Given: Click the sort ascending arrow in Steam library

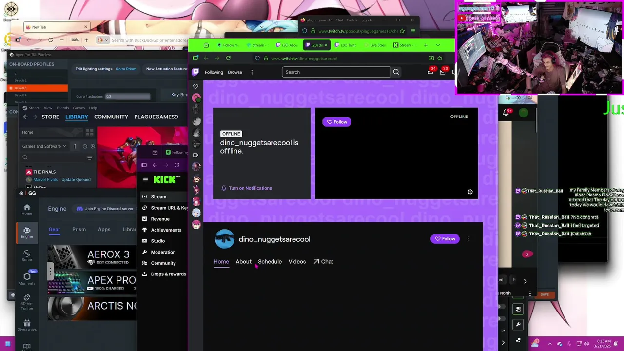Looking at the screenshot, I should click(75, 146).
